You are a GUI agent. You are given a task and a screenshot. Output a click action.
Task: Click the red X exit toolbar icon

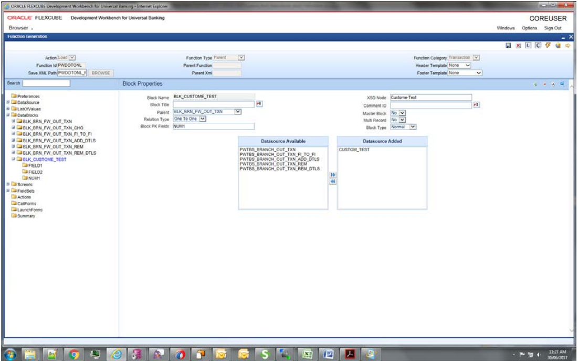pos(518,45)
